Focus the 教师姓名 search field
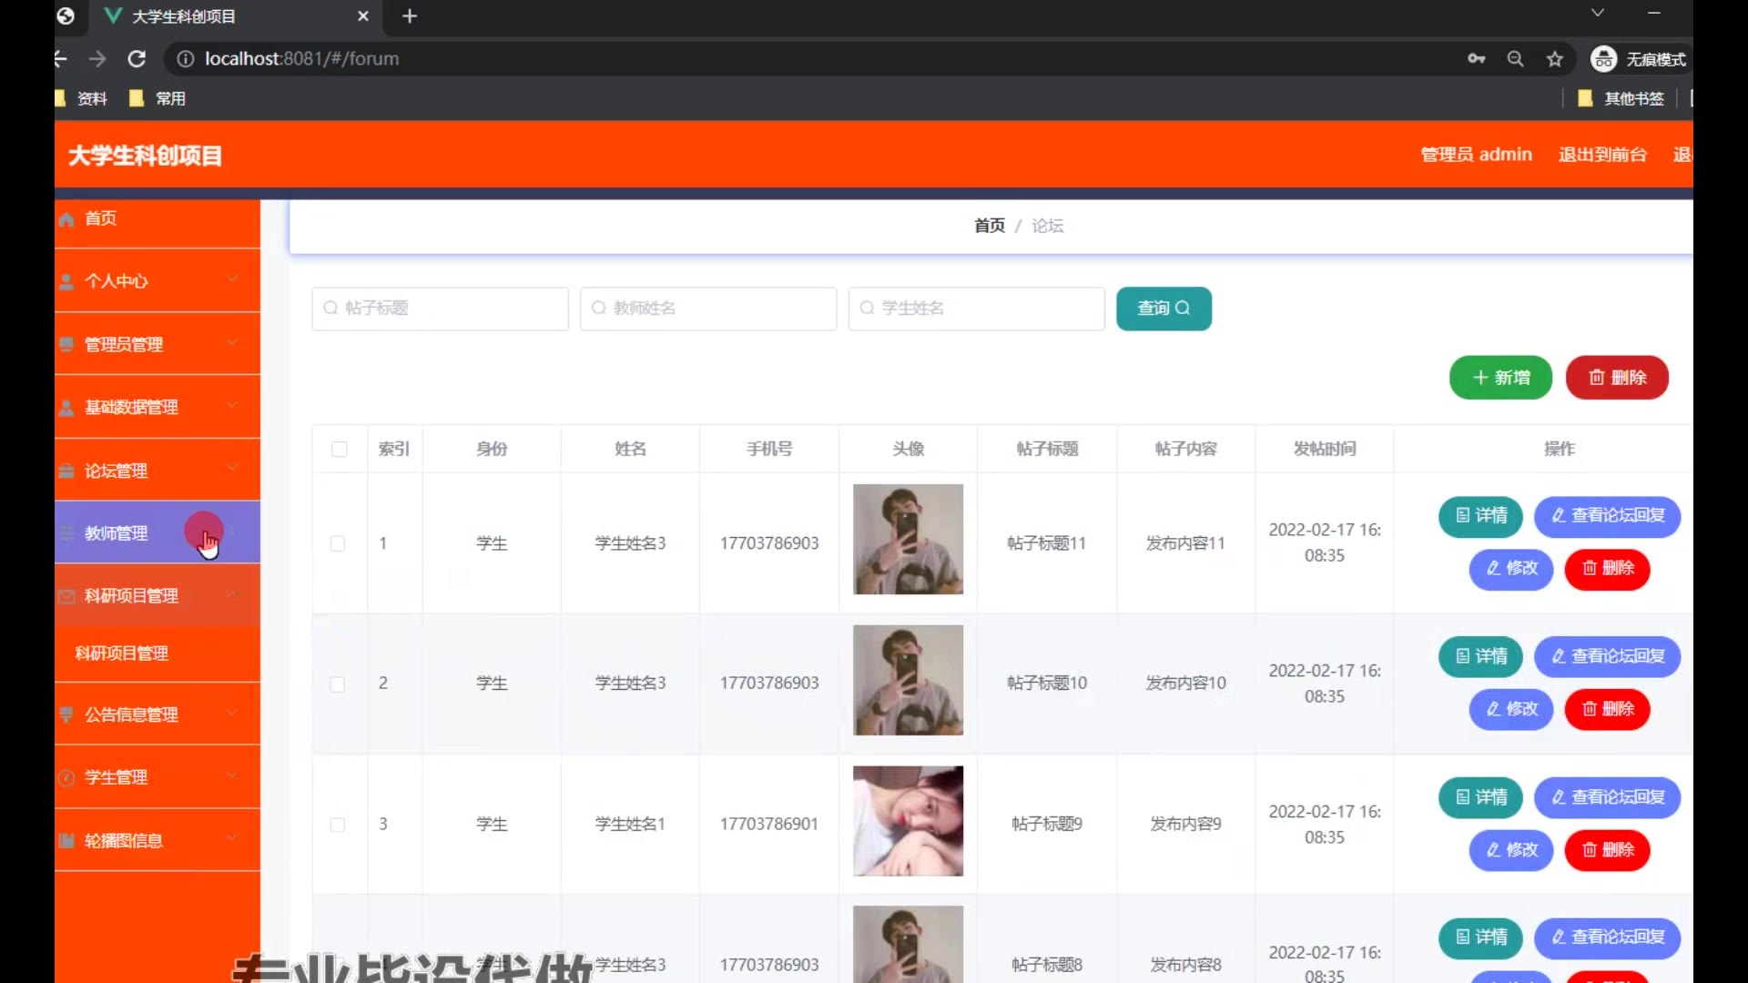This screenshot has width=1748, height=983. [x=708, y=309]
